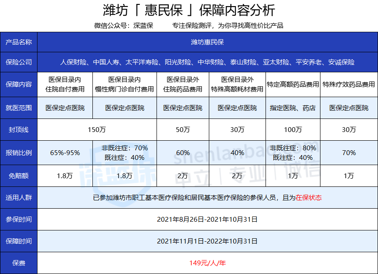
Task: Select the 医保目录外住院药品费用 cell
Action: point(183,85)
